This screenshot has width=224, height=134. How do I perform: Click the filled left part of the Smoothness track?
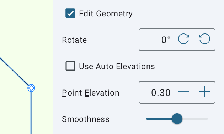point(159,119)
